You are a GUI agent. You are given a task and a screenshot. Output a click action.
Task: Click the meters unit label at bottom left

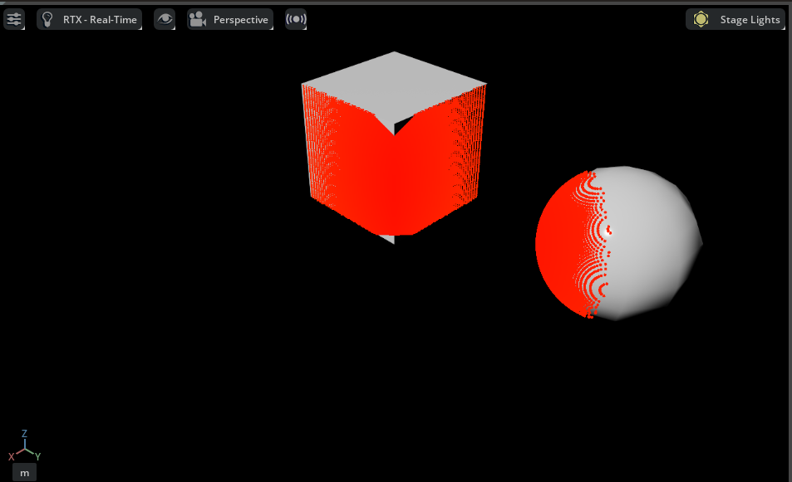point(23,471)
